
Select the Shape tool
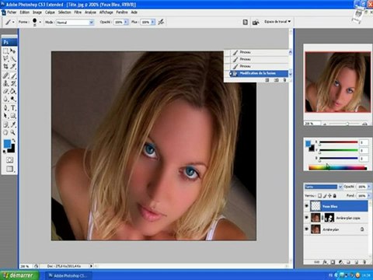pos(13,116)
